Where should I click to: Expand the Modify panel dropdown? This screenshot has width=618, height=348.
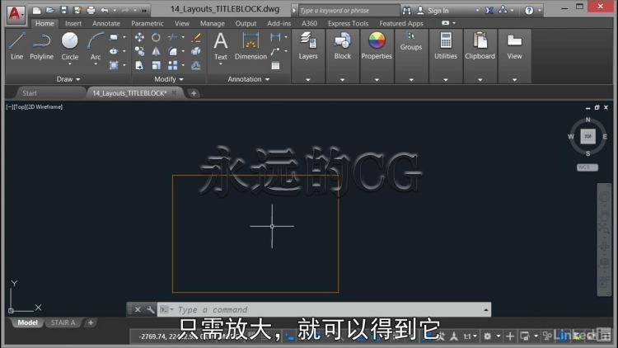[x=169, y=79]
